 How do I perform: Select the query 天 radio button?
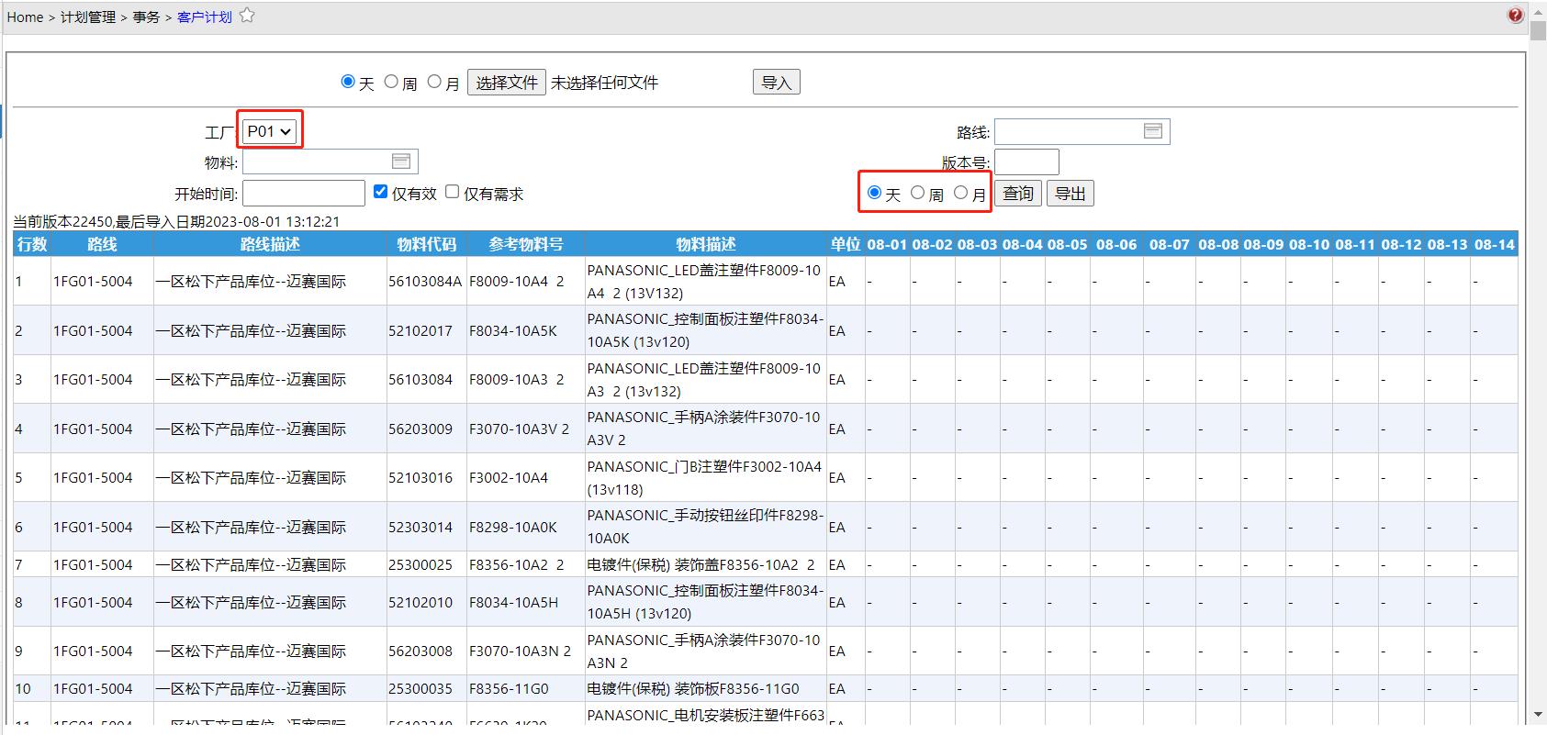click(874, 193)
